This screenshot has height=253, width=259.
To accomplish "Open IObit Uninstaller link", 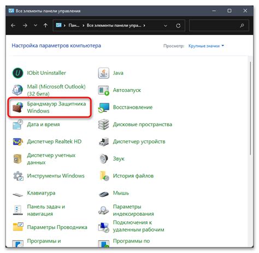I will (x=46, y=73).
